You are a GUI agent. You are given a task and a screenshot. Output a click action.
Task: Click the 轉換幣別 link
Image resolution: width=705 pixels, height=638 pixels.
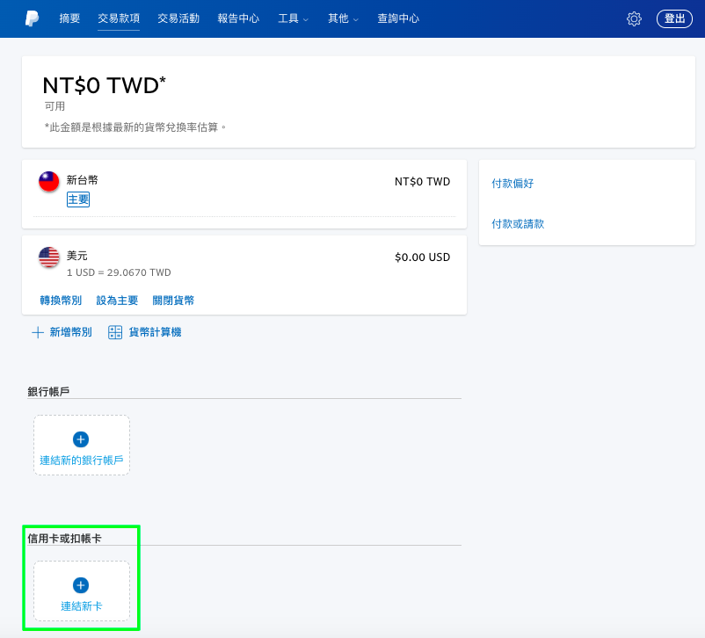(61, 301)
